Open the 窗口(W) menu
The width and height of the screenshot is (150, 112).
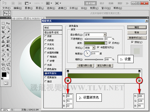pos(106,8)
